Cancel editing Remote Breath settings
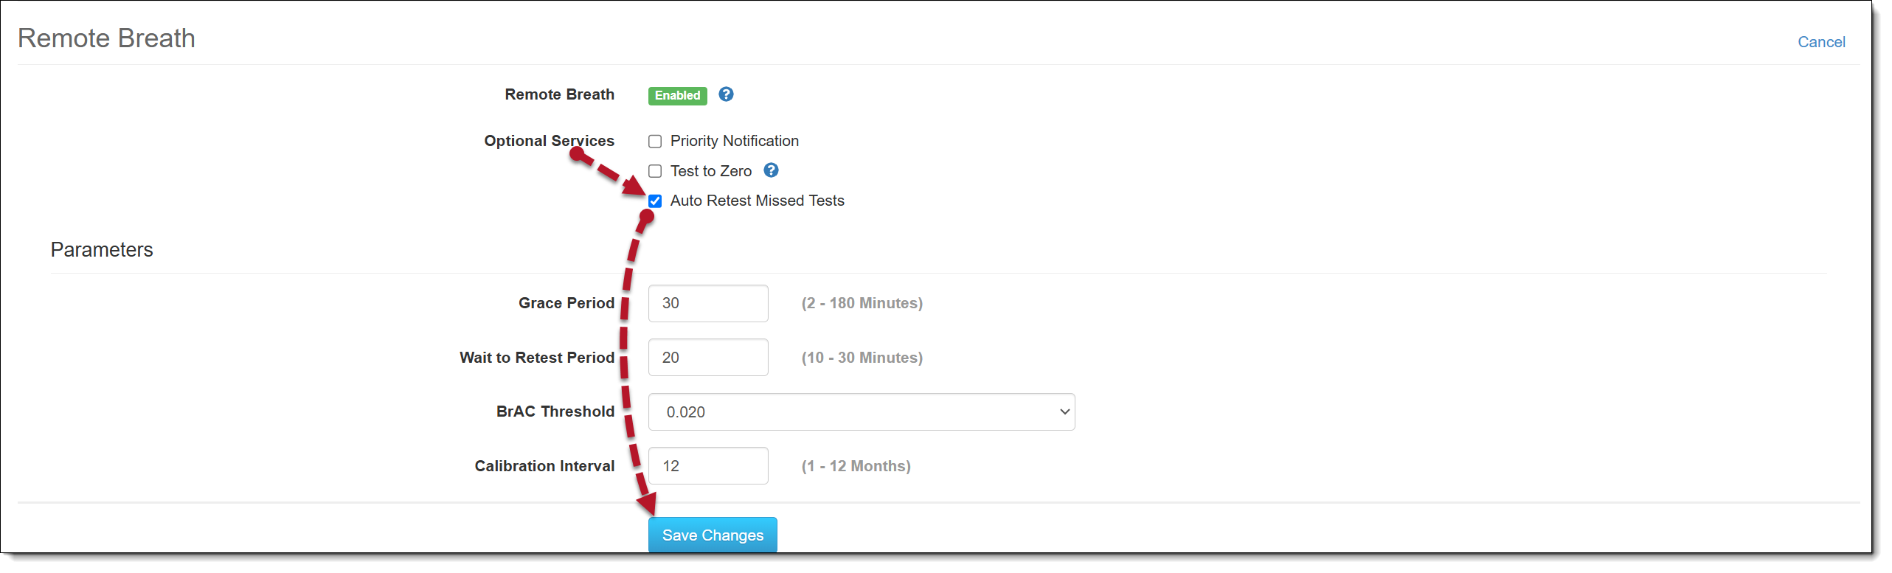 pos(1820,42)
